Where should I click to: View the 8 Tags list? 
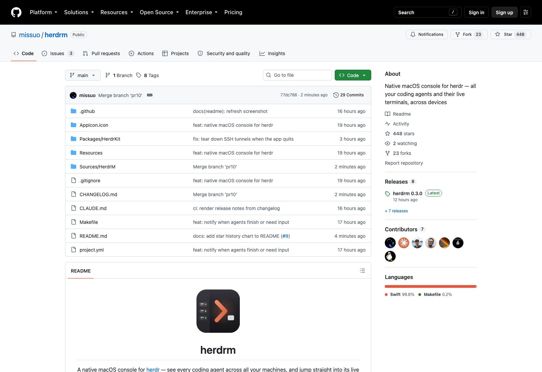tap(148, 75)
